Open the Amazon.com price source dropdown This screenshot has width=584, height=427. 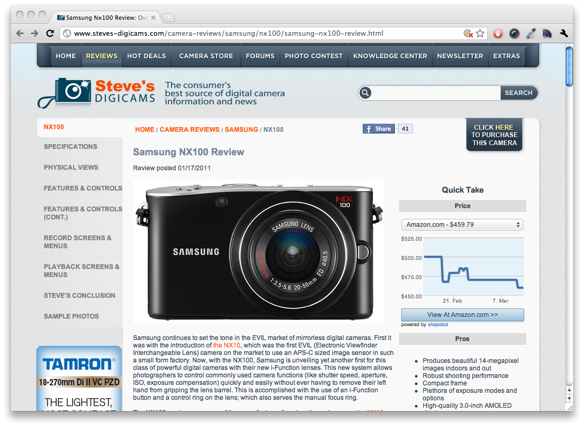[x=462, y=225]
